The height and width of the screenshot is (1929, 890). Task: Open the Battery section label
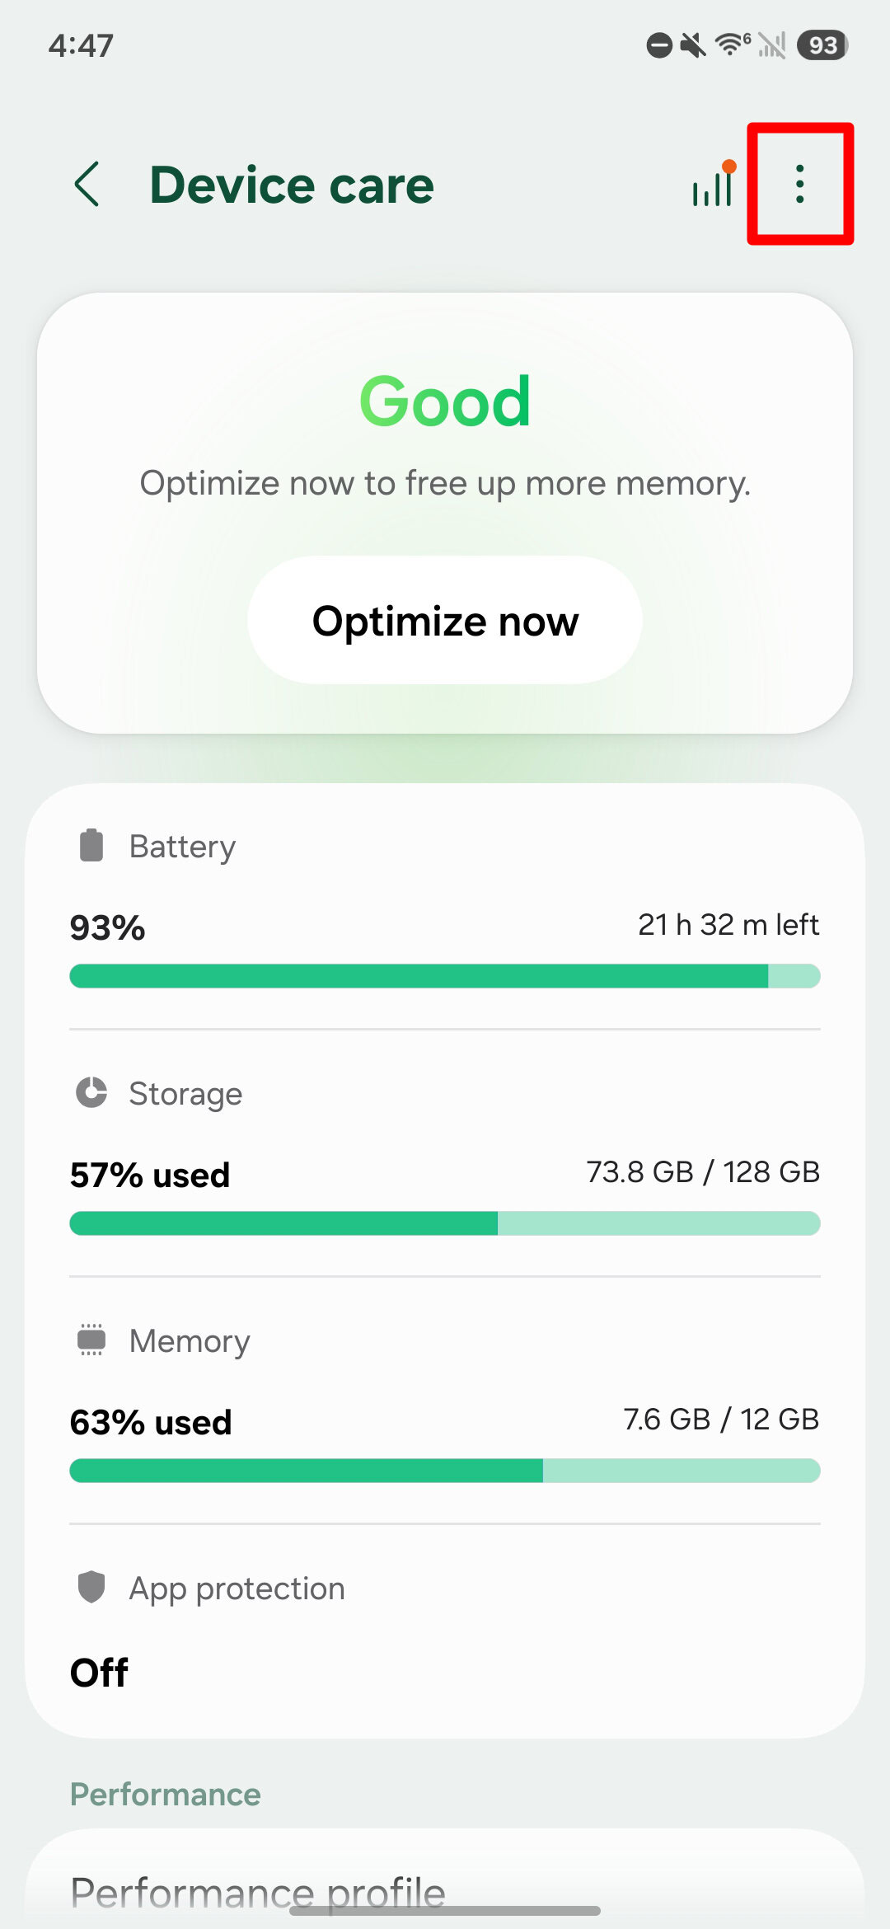click(183, 847)
